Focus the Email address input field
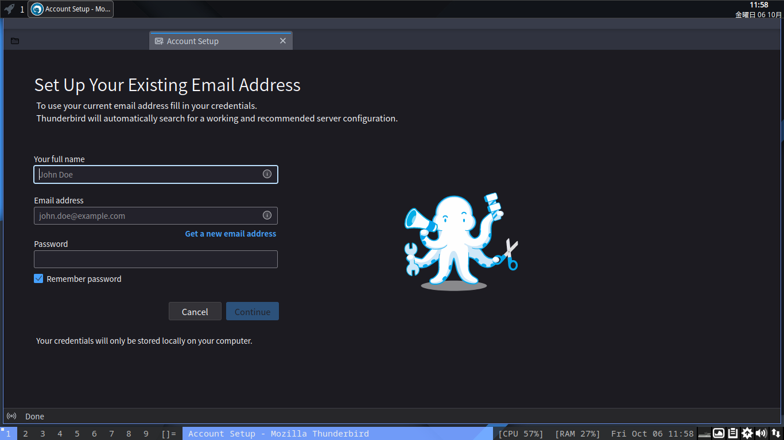The width and height of the screenshot is (784, 440). pyautogui.click(x=156, y=215)
